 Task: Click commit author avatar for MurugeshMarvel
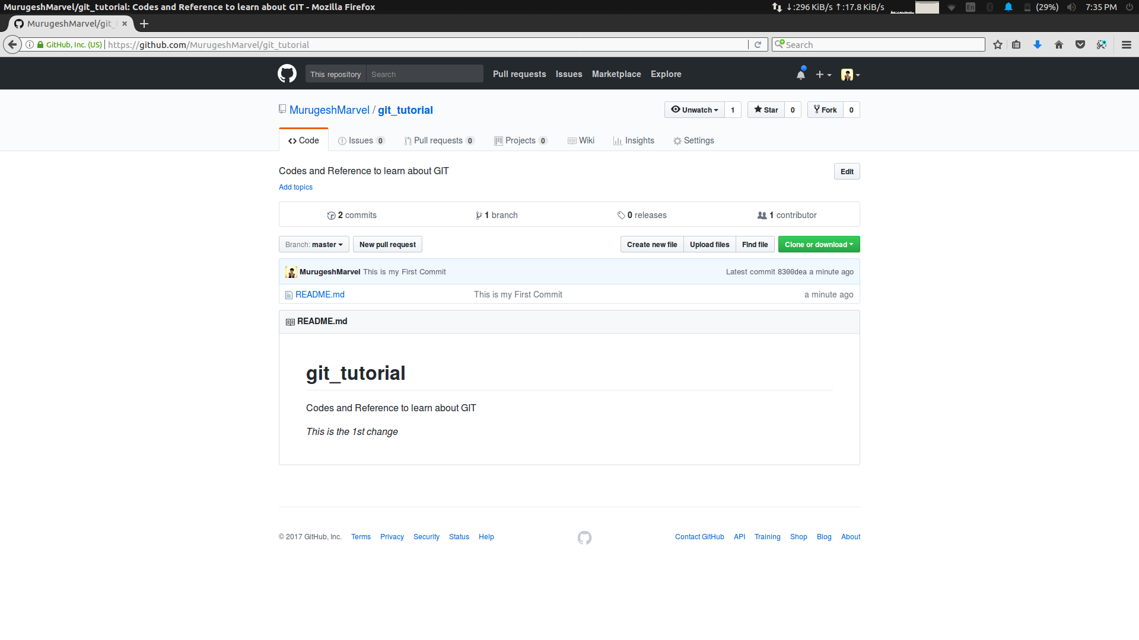pos(291,272)
